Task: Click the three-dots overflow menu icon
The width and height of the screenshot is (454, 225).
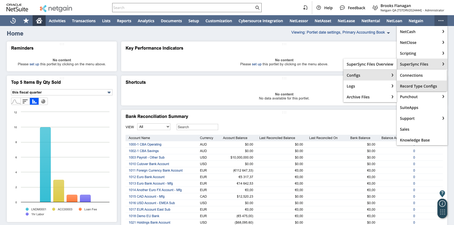Action: click(441, 21)
